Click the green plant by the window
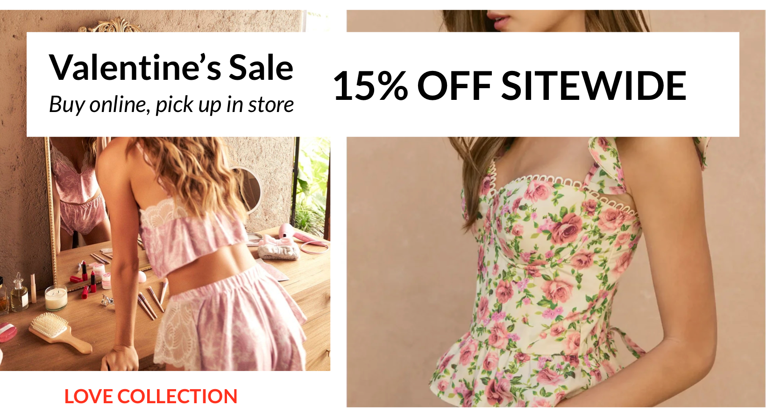766x420 pixels. 312,187
